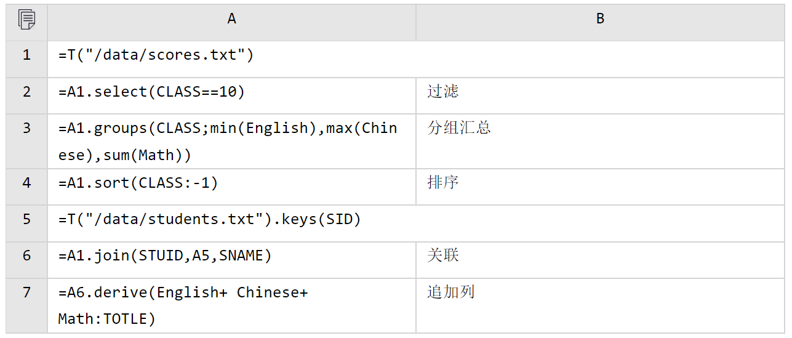Click the 追加列 comment cell

pos(601,305)
